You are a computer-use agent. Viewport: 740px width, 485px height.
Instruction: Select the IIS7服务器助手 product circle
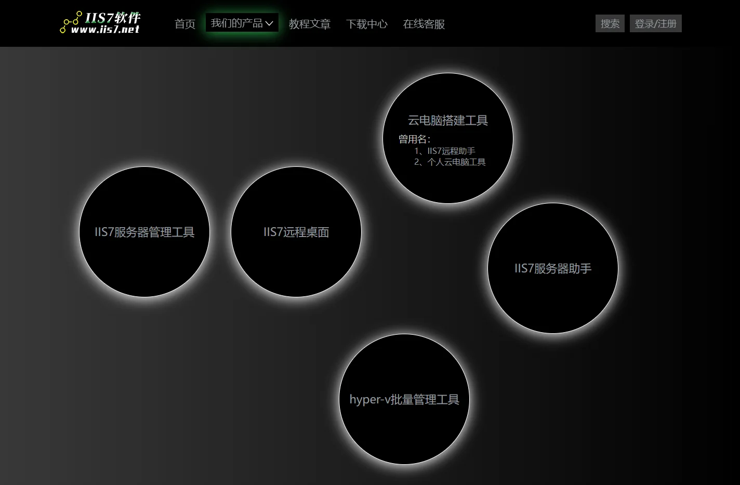pos(553,268)
